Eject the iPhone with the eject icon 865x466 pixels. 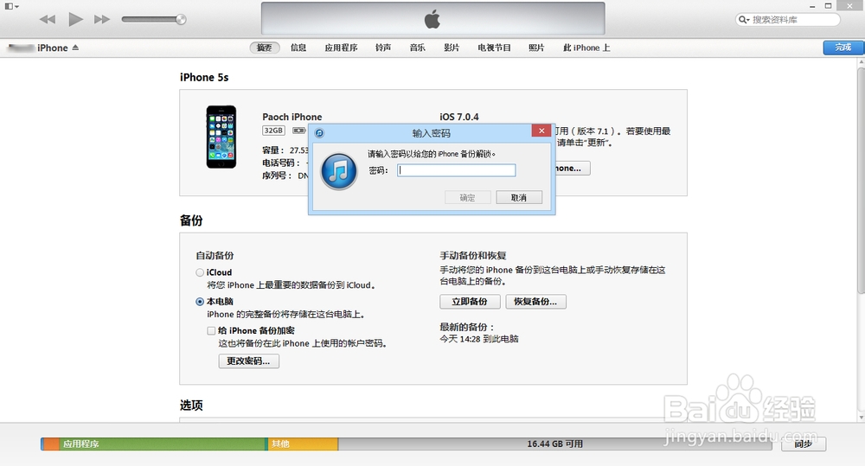pos(75,48)
